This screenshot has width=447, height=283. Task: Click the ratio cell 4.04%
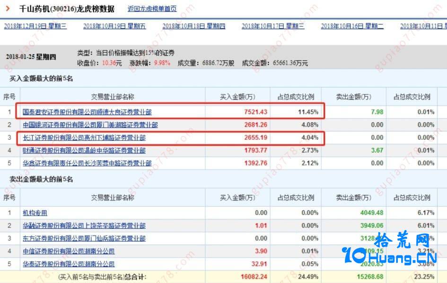pyautogui.click(x=310, y=137)
